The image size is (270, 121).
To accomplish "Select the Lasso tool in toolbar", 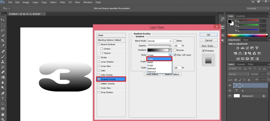I will click(x=3, y=30).
